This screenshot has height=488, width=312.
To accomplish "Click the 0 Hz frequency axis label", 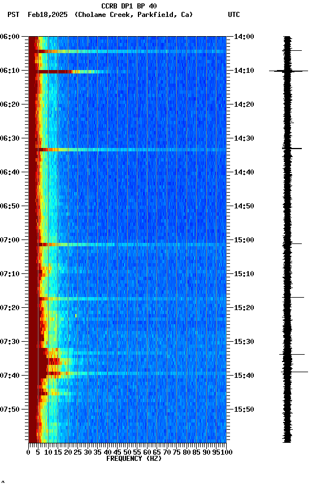I will click(28, 452).
